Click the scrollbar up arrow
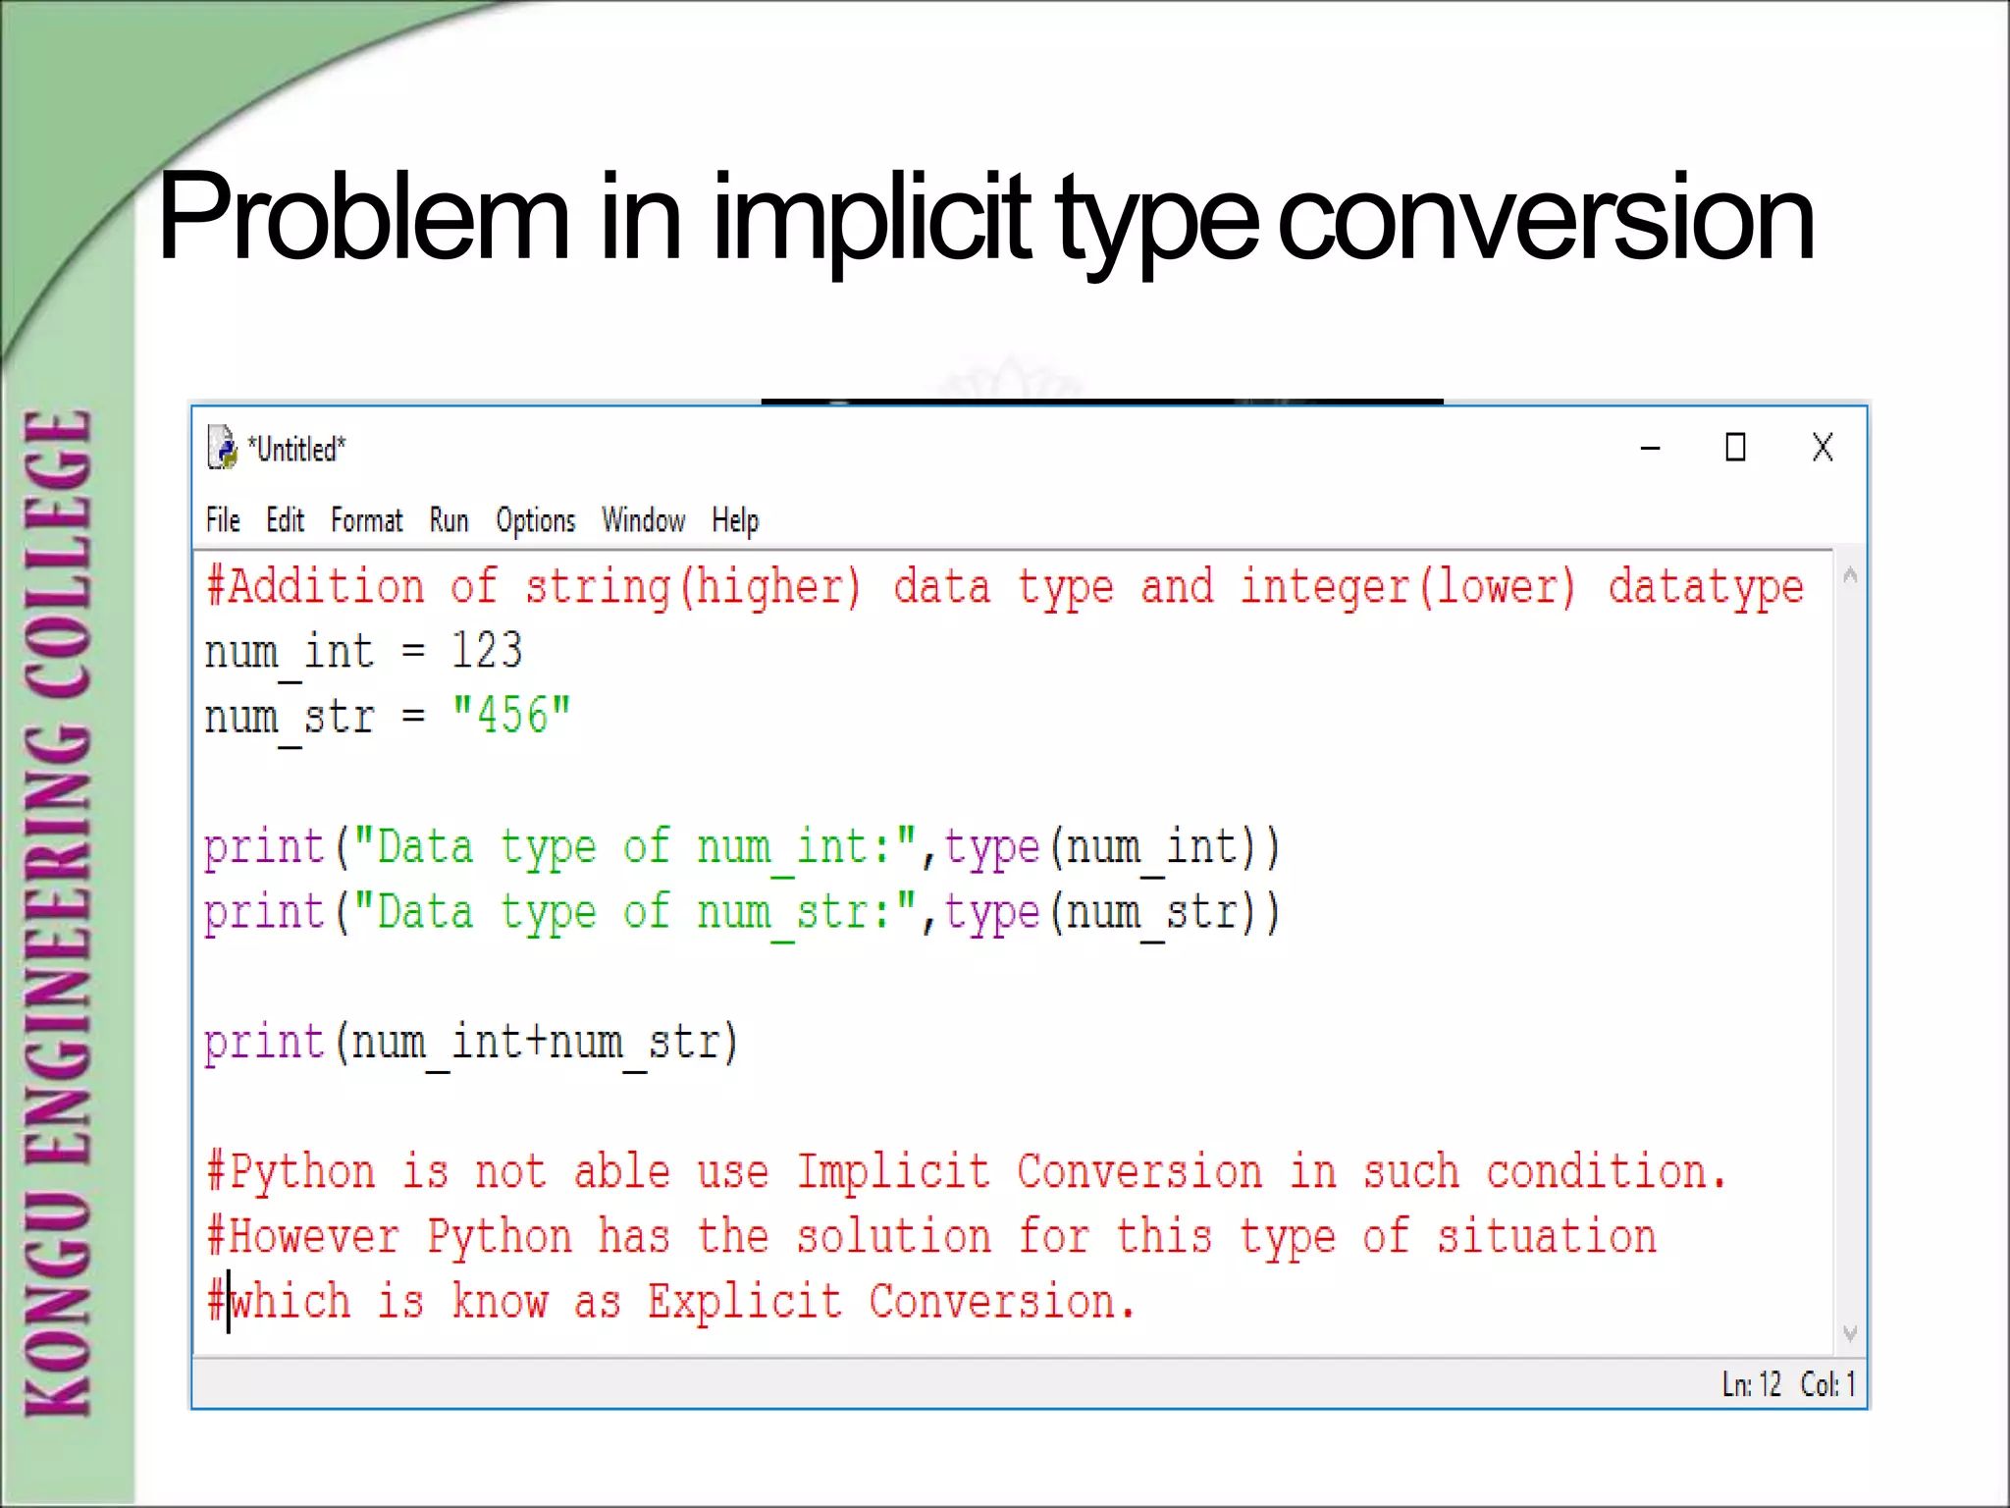This screenshot has width=2010, height=1508. click(1850, 575)
